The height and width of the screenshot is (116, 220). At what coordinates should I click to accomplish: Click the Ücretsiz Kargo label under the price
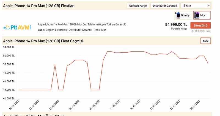[179, 29]
